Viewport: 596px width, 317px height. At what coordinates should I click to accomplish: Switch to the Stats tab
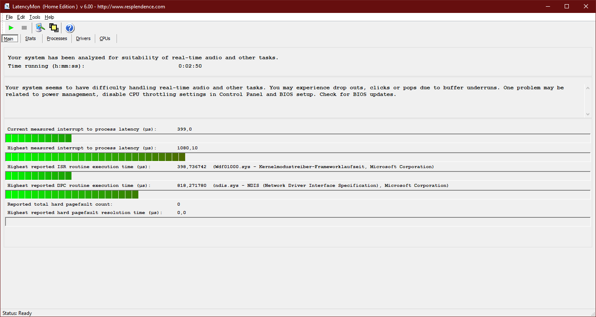[x=31, y=38]
